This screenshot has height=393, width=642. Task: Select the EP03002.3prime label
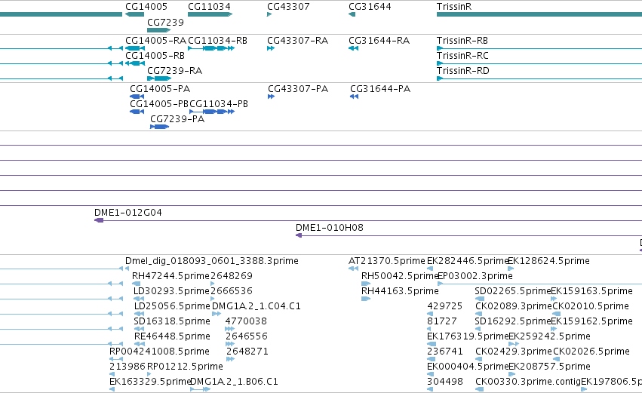point(475,276)
